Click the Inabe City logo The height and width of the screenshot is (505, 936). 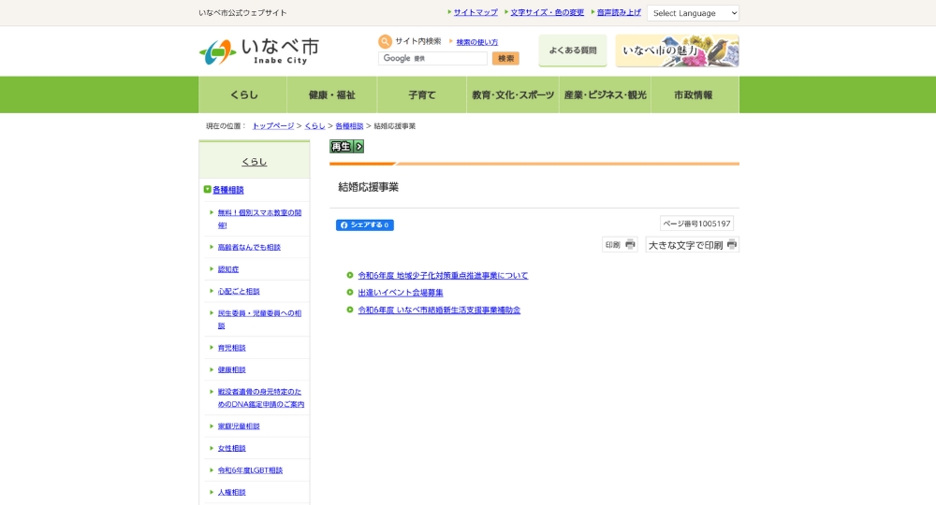(259, 51)
